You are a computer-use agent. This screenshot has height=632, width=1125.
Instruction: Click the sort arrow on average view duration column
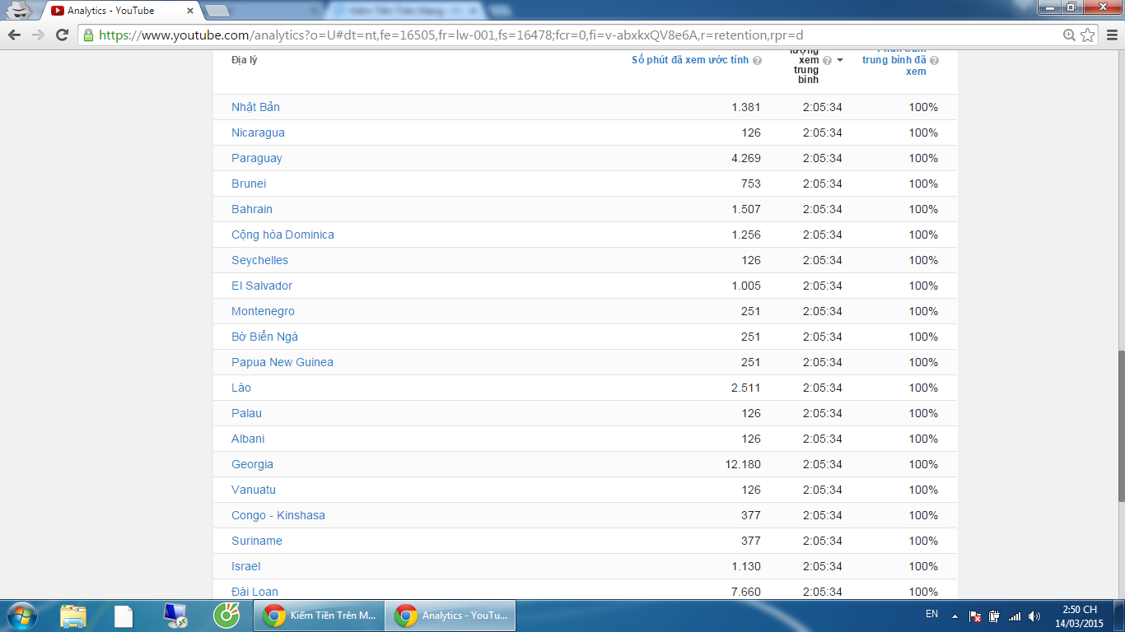tap(840, 60)
